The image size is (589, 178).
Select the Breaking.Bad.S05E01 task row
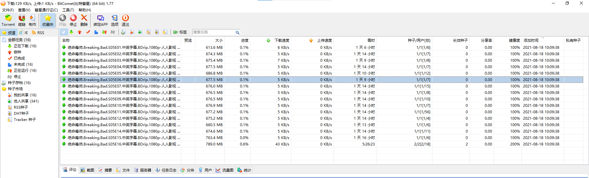[321, 48]
